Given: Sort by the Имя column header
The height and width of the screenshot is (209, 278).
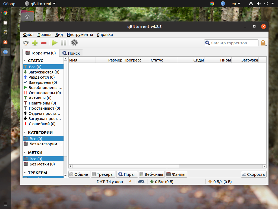Looking at the screenshot, I should (82, 60).
